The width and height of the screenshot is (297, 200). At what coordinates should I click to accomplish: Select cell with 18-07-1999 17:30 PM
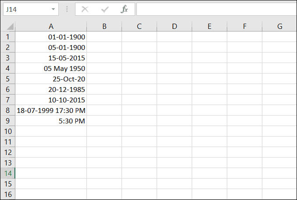(51, 110)
